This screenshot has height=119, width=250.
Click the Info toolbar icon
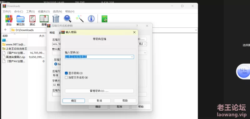pyautogui.click(x=91, y=19)
